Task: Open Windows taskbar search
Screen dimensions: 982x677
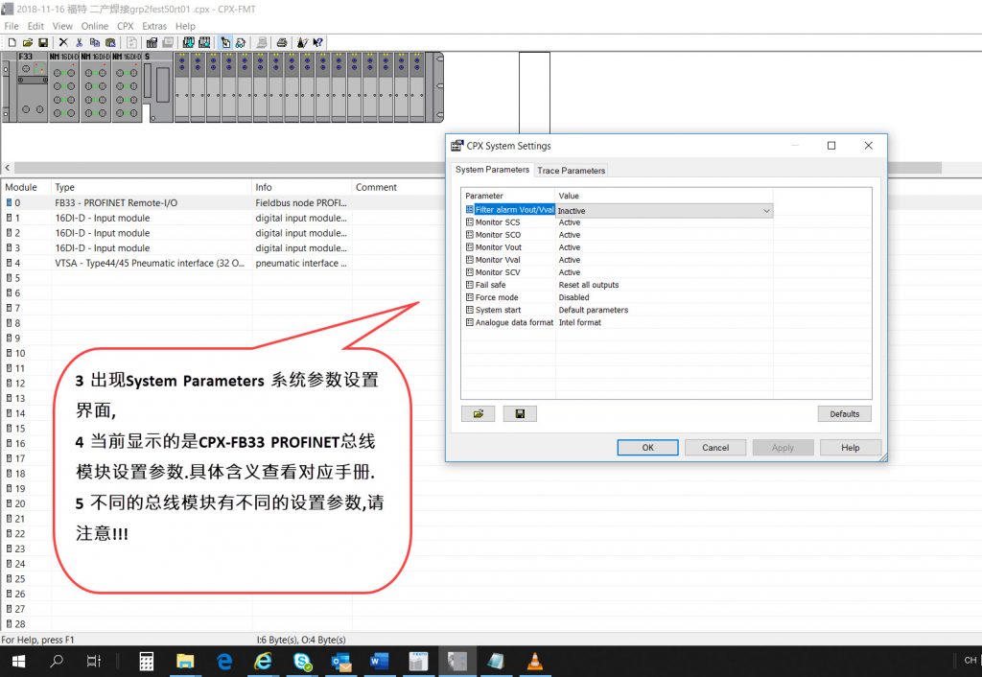Action: [x=57, y=661]
